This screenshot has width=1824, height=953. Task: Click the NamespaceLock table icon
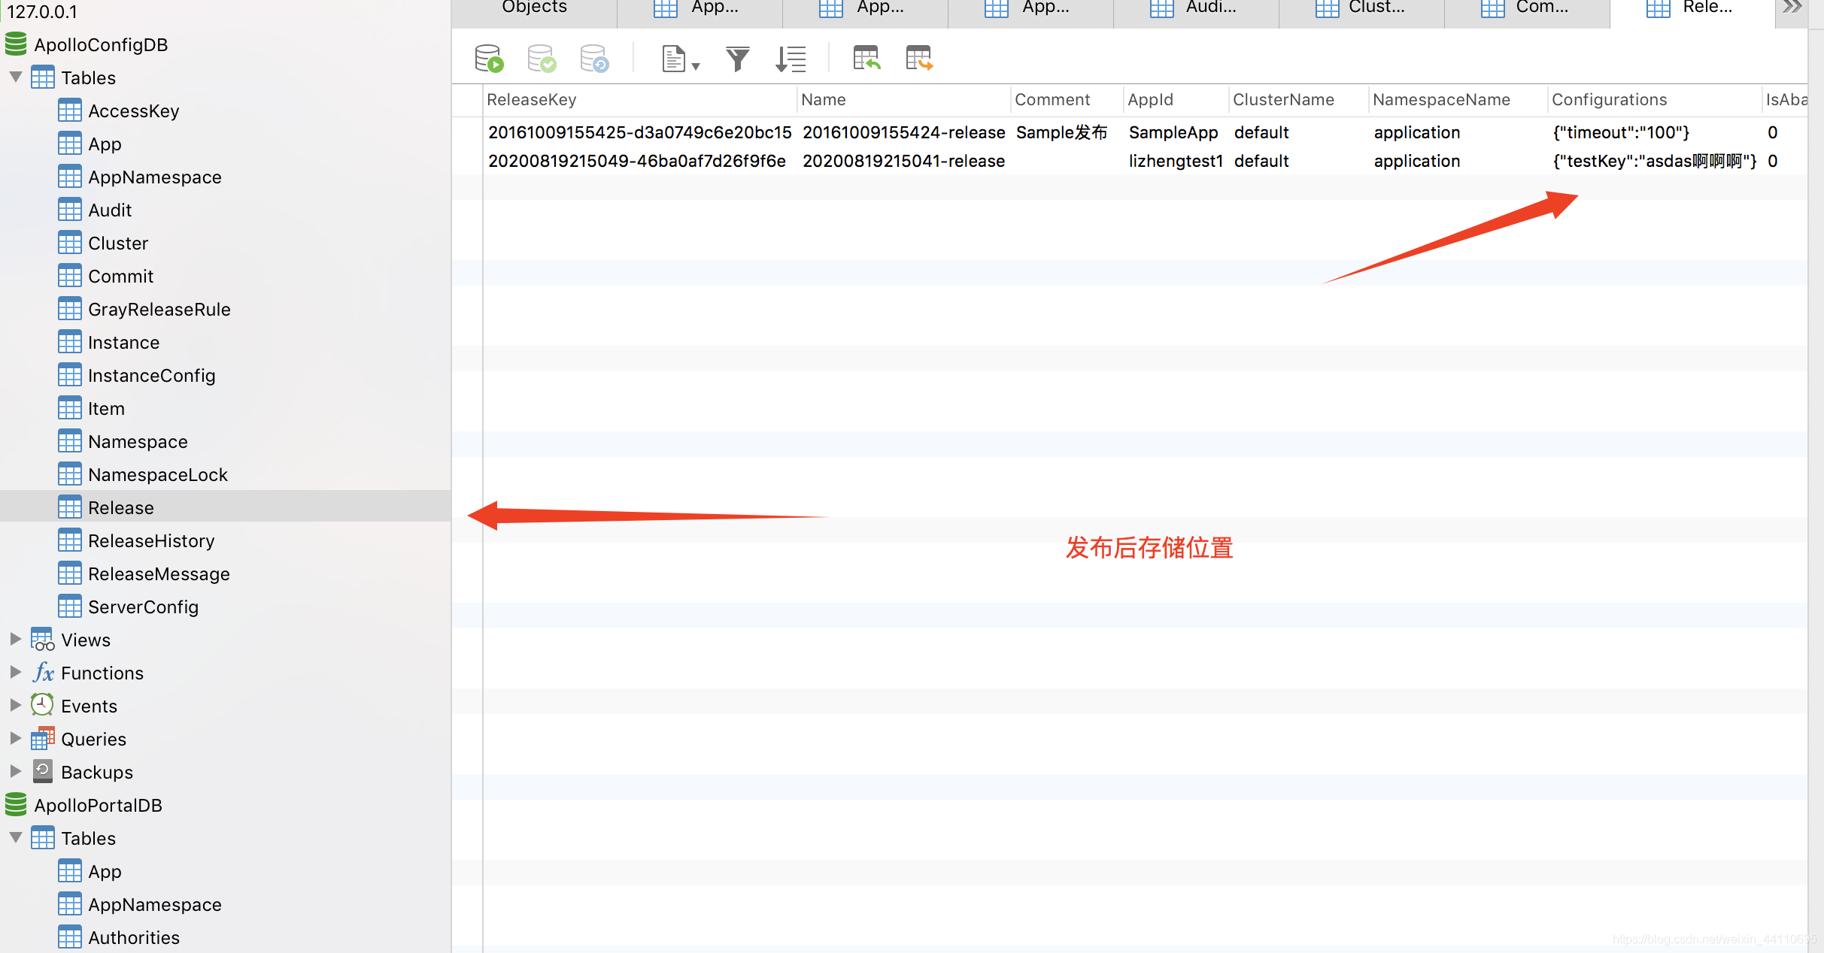70,474
